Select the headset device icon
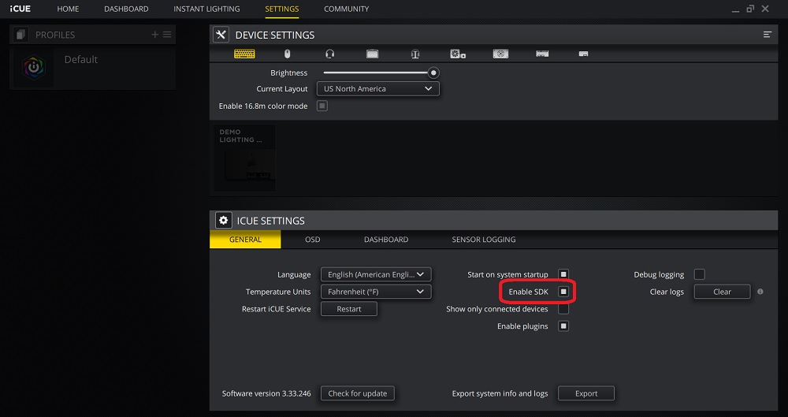 point(329,54)
